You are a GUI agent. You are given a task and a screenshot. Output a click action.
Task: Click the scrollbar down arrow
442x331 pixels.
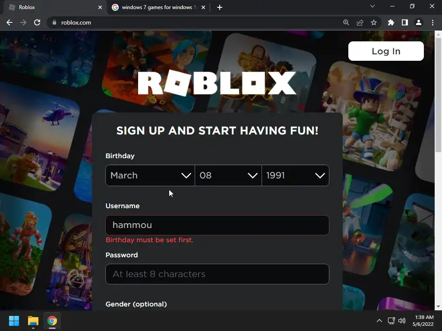(x=438, y=306)
